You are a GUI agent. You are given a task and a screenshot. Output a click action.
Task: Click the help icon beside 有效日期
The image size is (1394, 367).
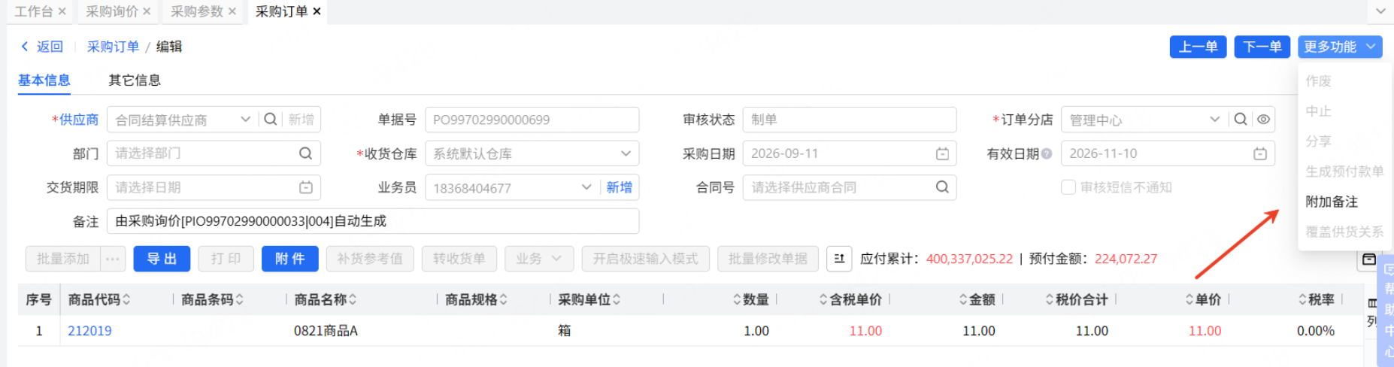(1047, 153)
